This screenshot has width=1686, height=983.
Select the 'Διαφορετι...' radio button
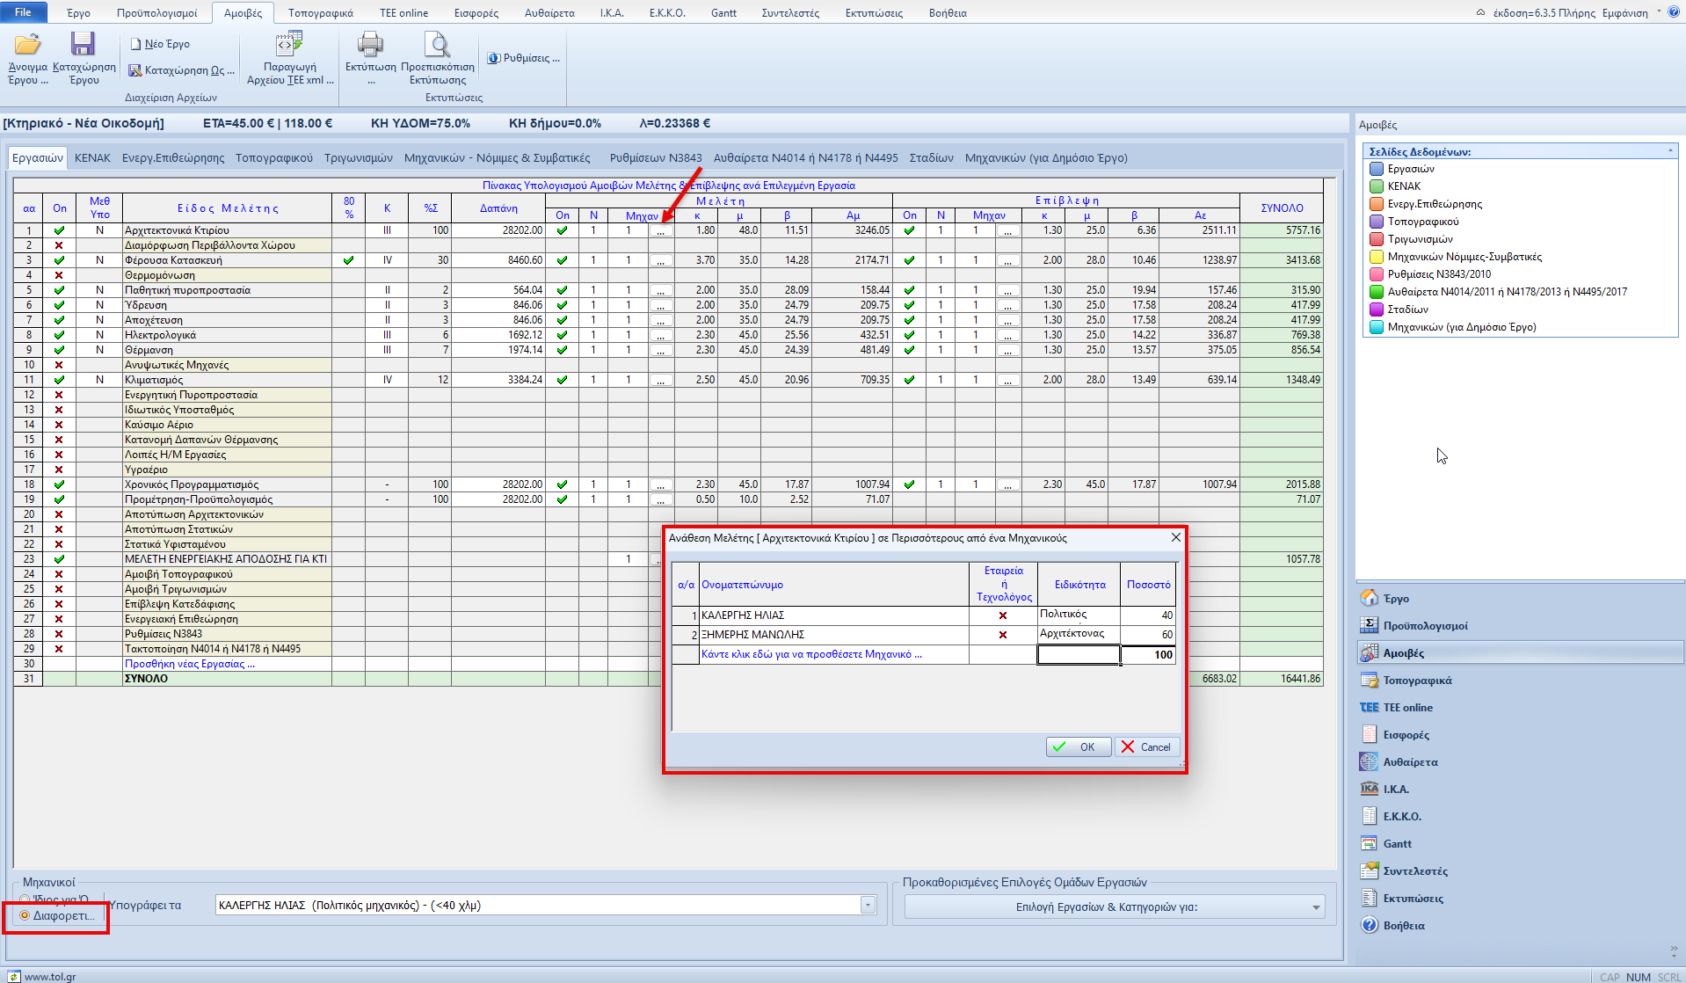(25, 915)
